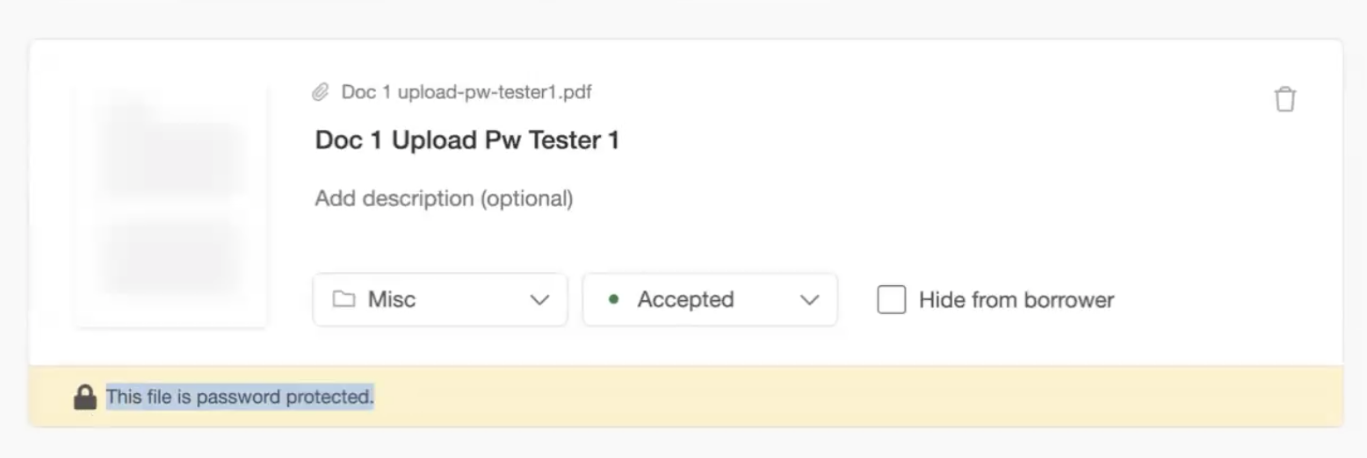Expand the Accepted status dropdown chevron
The height and width of the screenshot is (458, 1367).
tap(809, 300)
